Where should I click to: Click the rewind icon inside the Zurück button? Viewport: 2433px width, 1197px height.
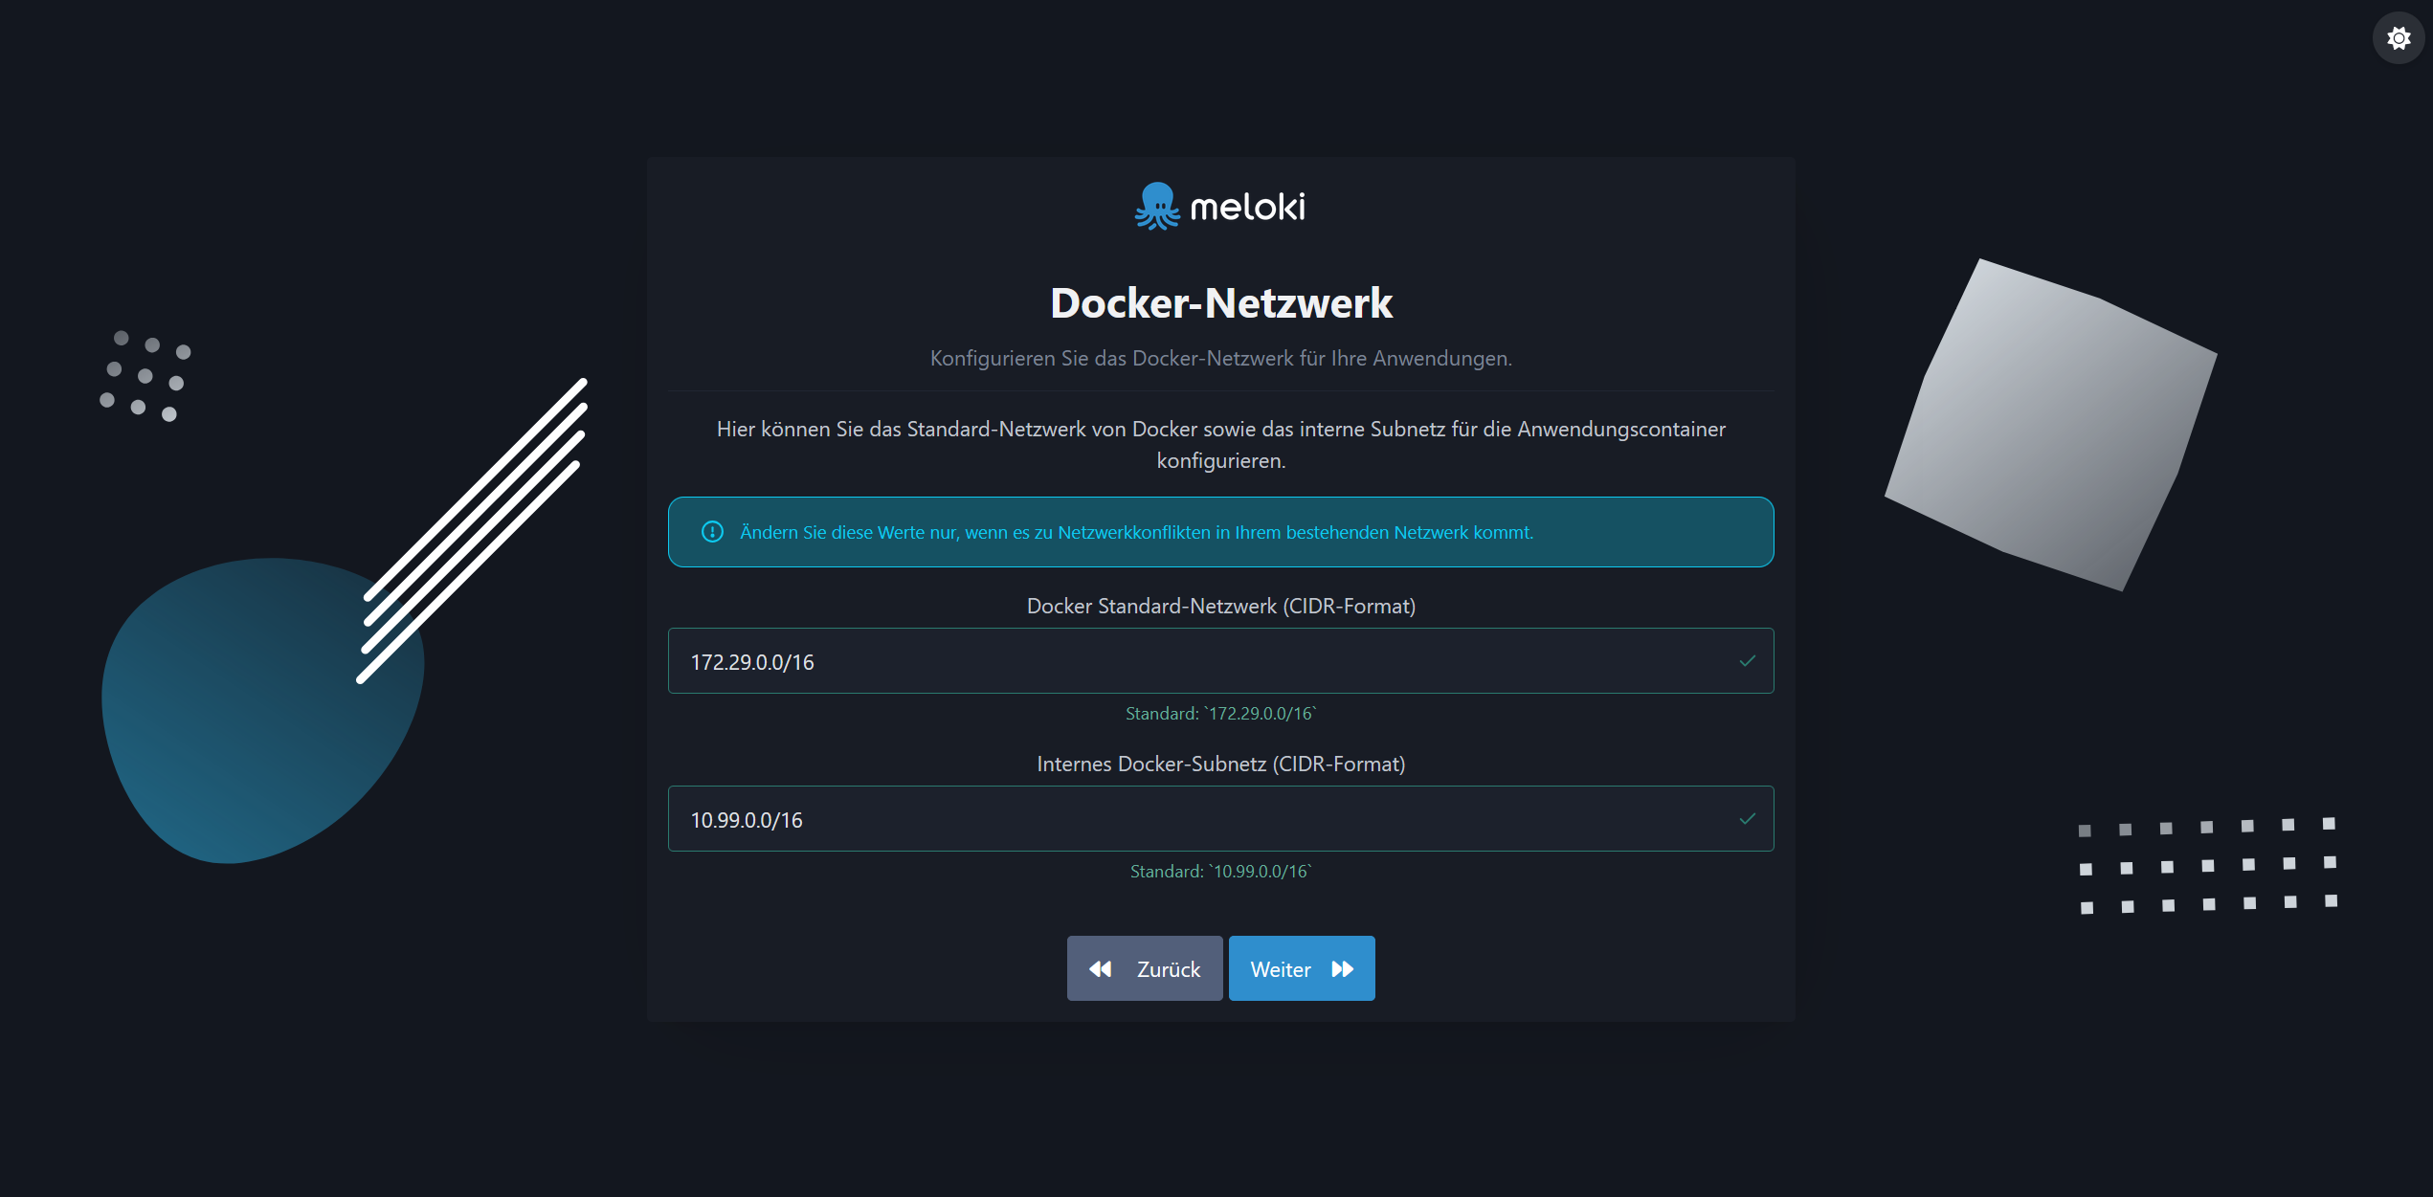point(1102,968)
